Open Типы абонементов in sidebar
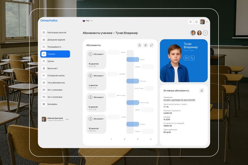Screen dimensions: 248x165 [x=55, y=82]
